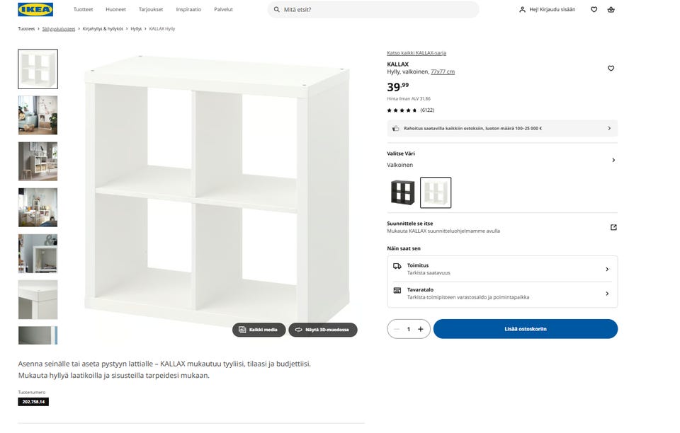This screenshot has width=680, height=433.
Task: Select the black-brown colour swatch
Action: pos(402,192)
